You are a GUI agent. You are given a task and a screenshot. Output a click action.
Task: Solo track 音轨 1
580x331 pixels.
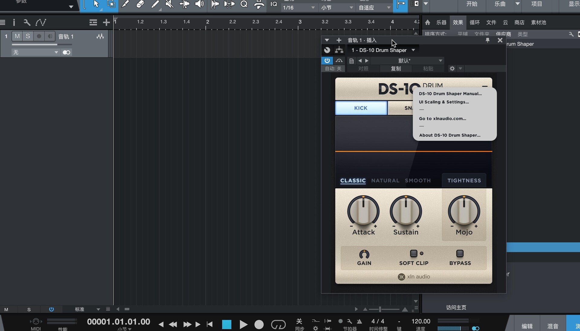point(28,36)
